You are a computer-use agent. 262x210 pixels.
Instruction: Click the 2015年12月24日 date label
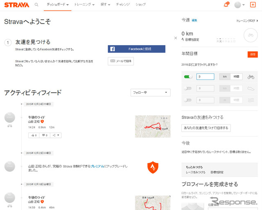[38, 104]
